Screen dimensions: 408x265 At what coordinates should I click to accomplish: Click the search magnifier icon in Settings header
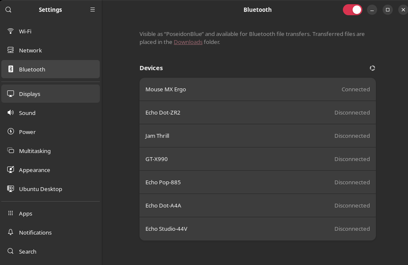(8, 10)
